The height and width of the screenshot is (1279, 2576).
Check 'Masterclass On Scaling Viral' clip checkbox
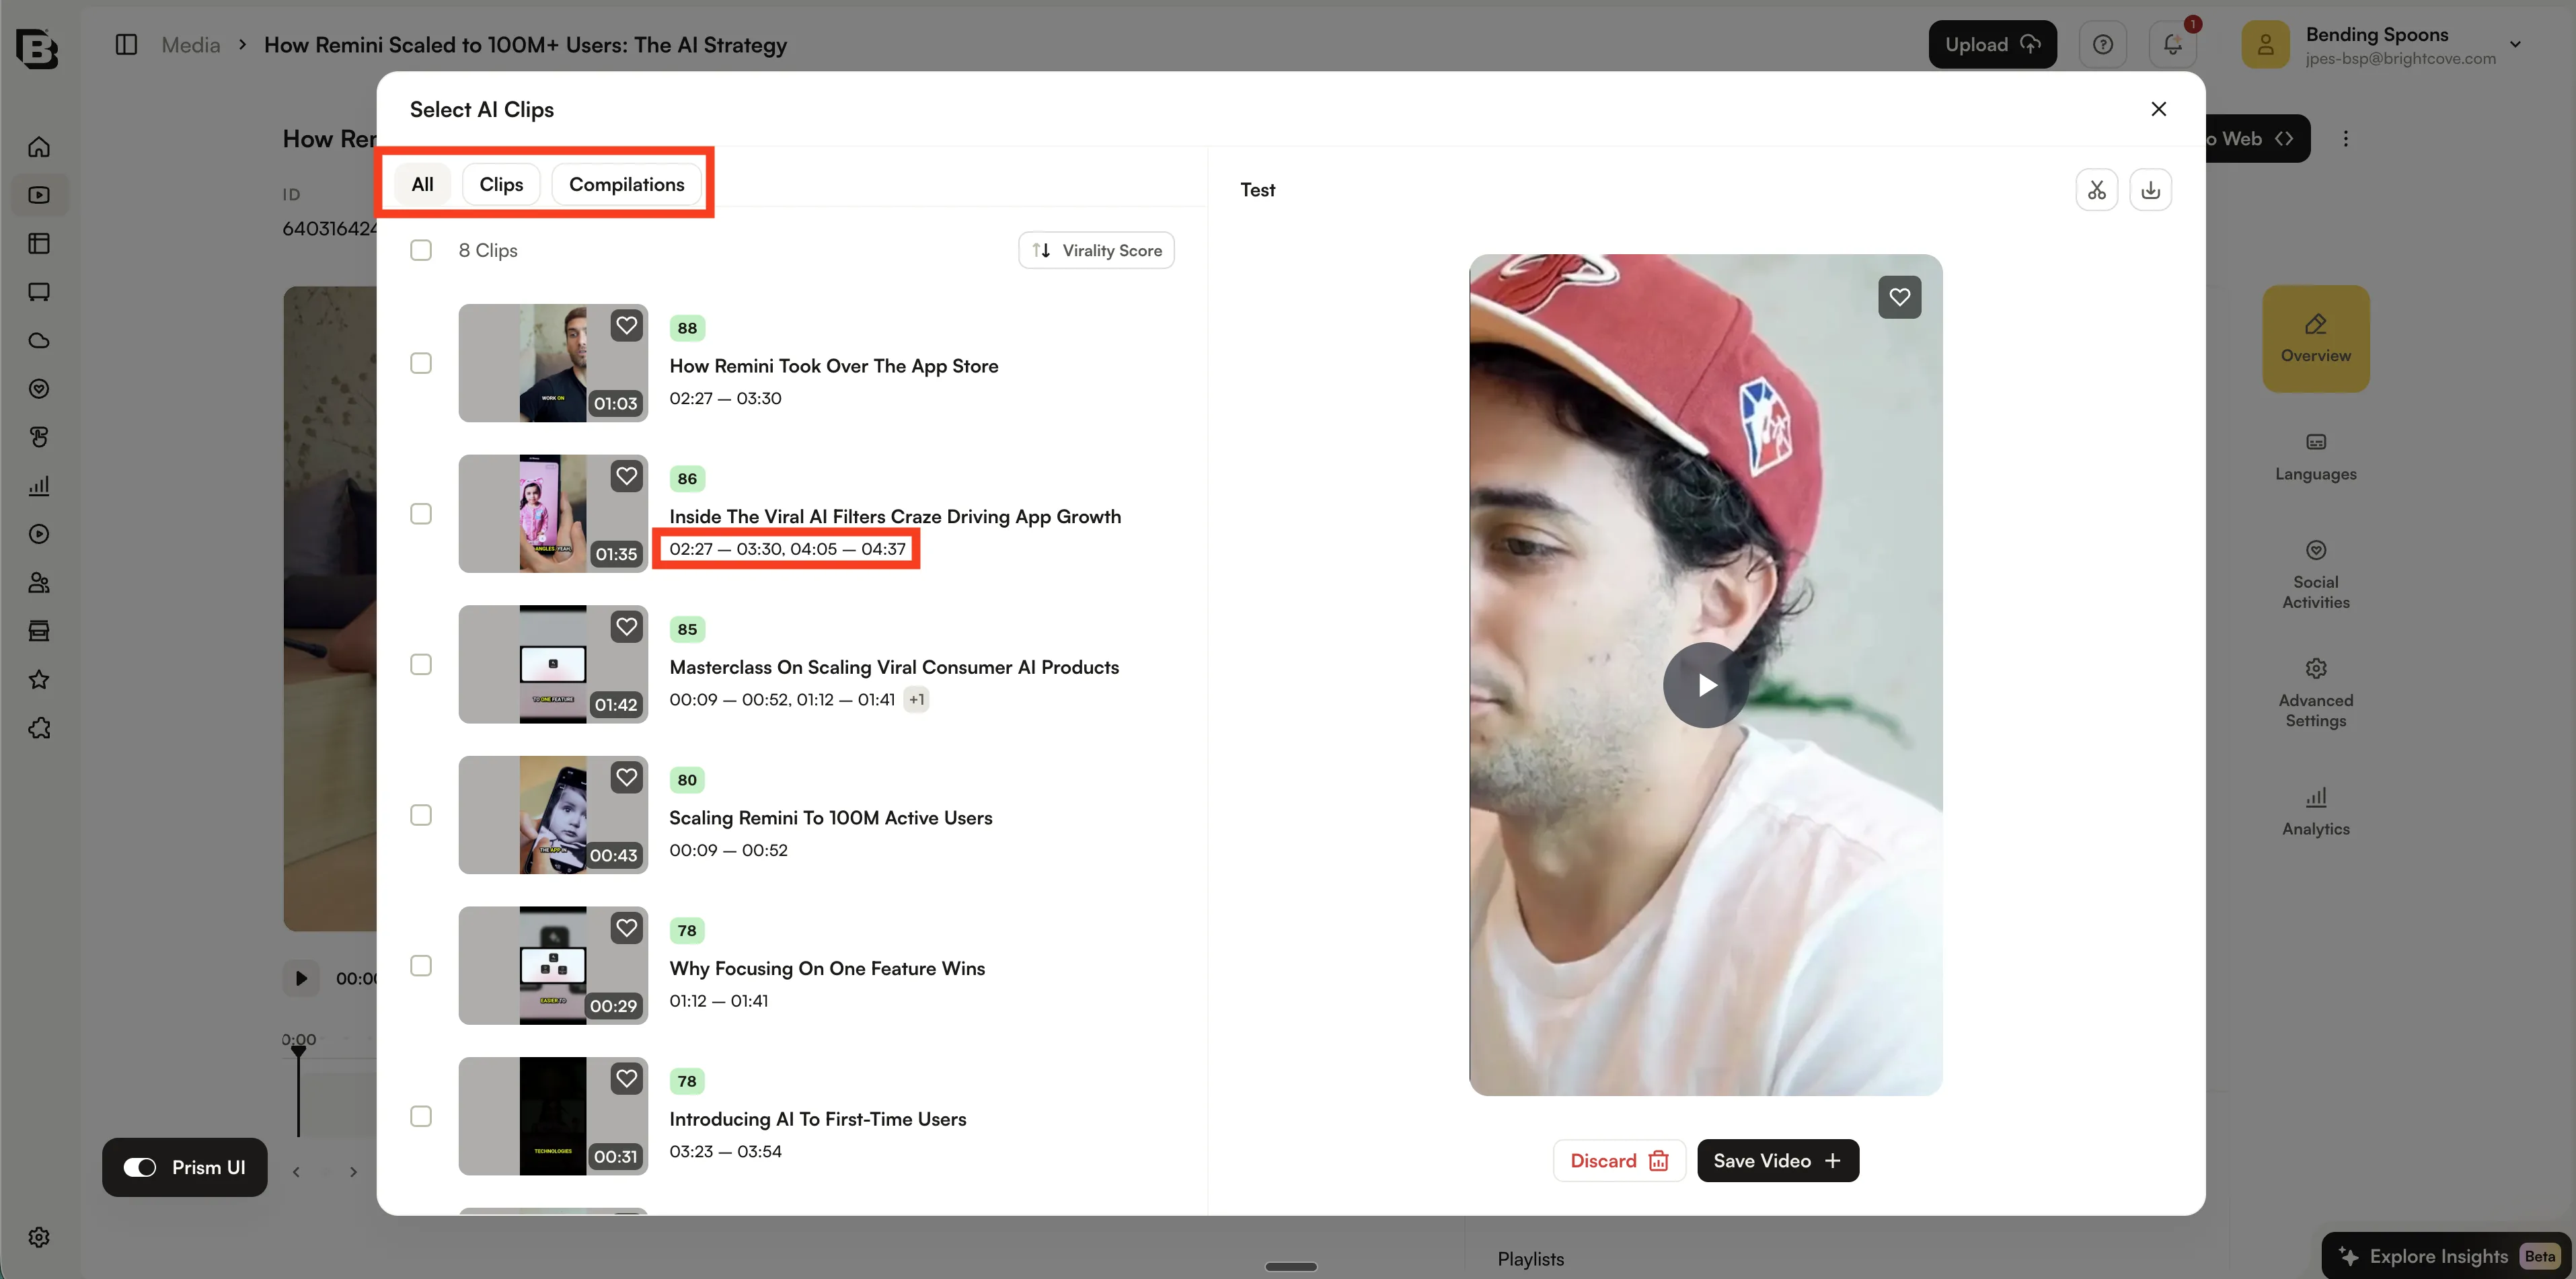[421, 664]
